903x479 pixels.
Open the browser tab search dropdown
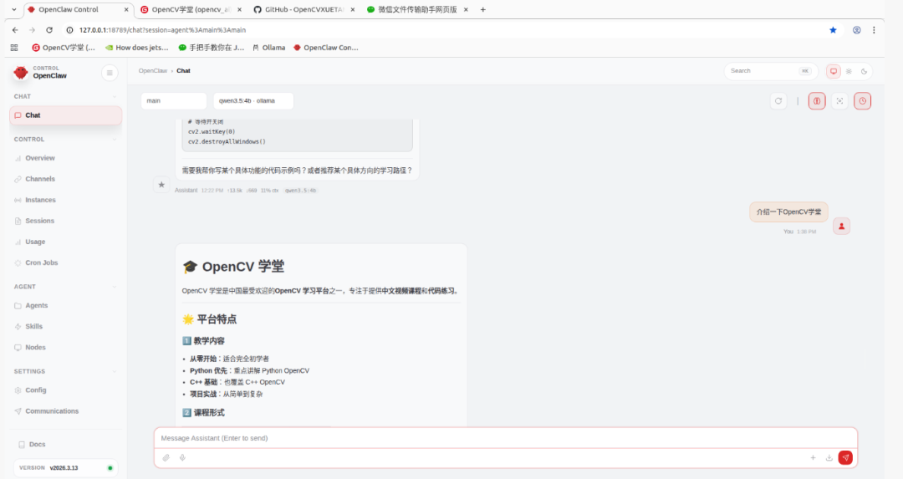coord(14,10)
